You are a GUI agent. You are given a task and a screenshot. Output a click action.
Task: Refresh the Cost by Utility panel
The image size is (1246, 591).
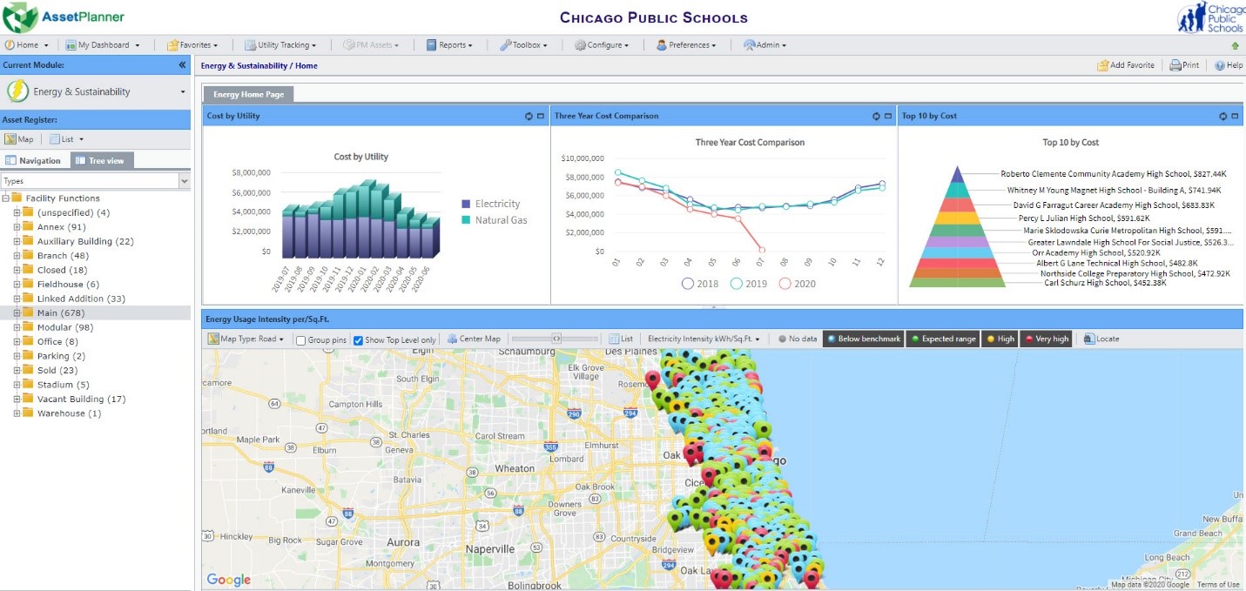coord(529,116)
